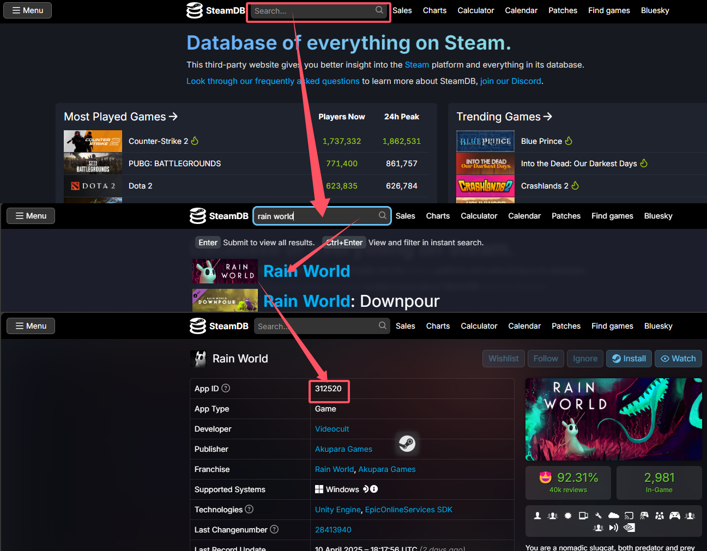Click the flame icon beside Crashlands 2
Viewport: 707px width, 551px height.
point(575,185)
